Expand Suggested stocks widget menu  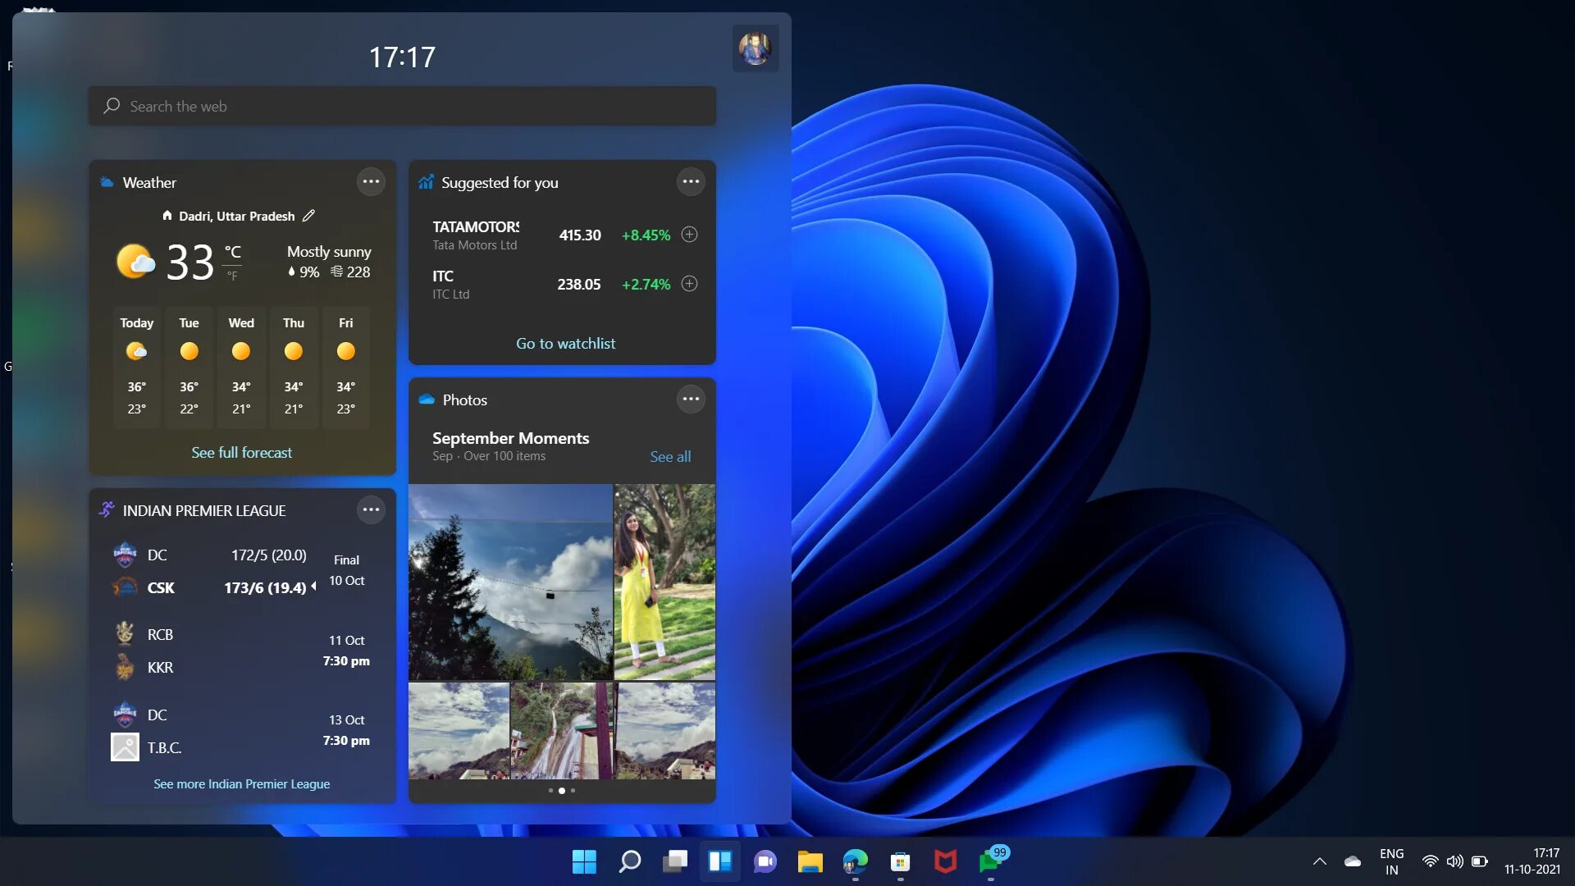click(690, 182)
